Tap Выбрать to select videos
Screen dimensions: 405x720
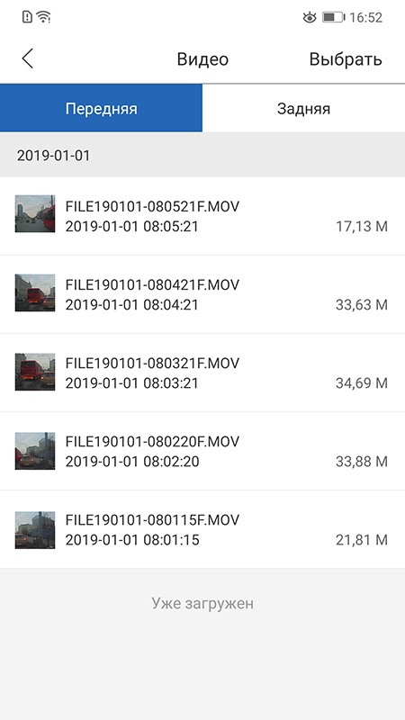pos(346,59)
